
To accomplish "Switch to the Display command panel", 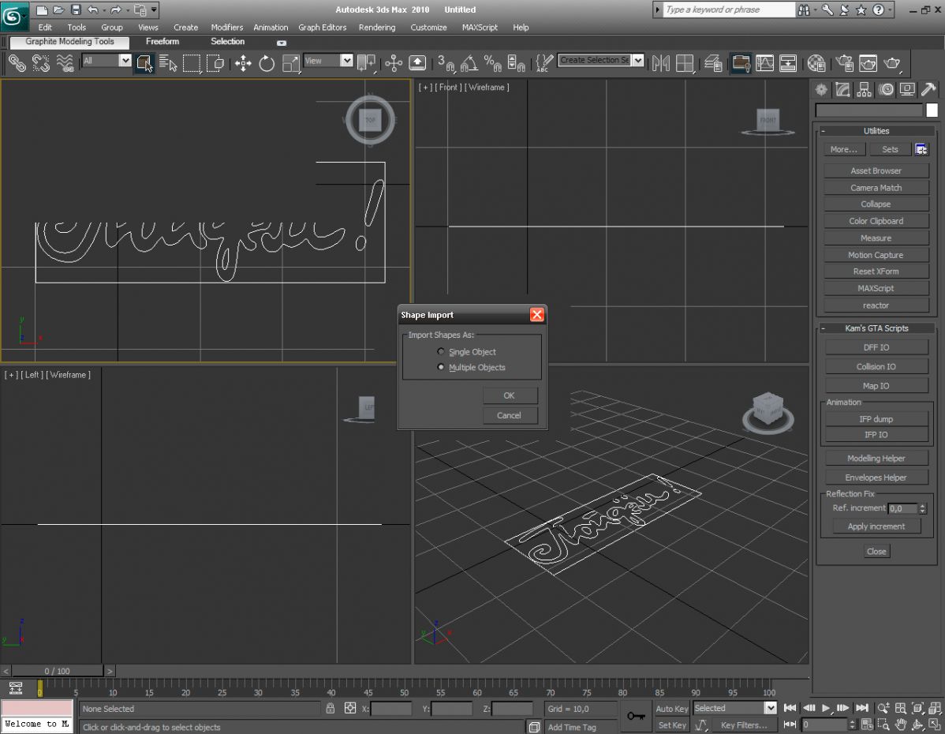I will (x=907, y=90).
